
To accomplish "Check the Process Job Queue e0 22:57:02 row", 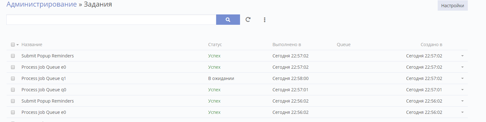I will [x=13, y=67].
